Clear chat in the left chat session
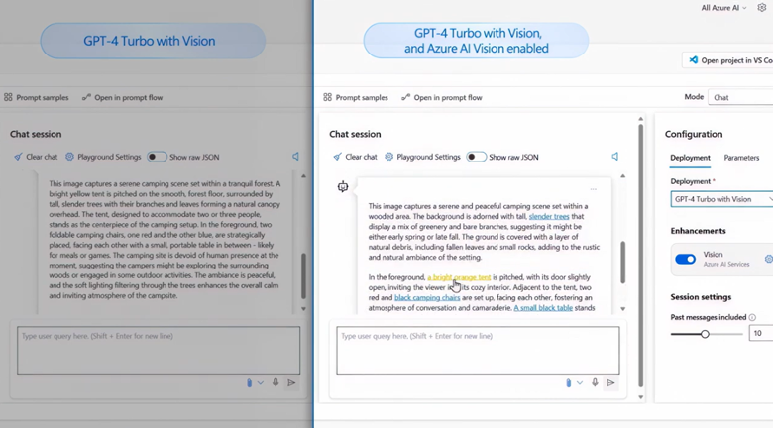 pos(36,157)
